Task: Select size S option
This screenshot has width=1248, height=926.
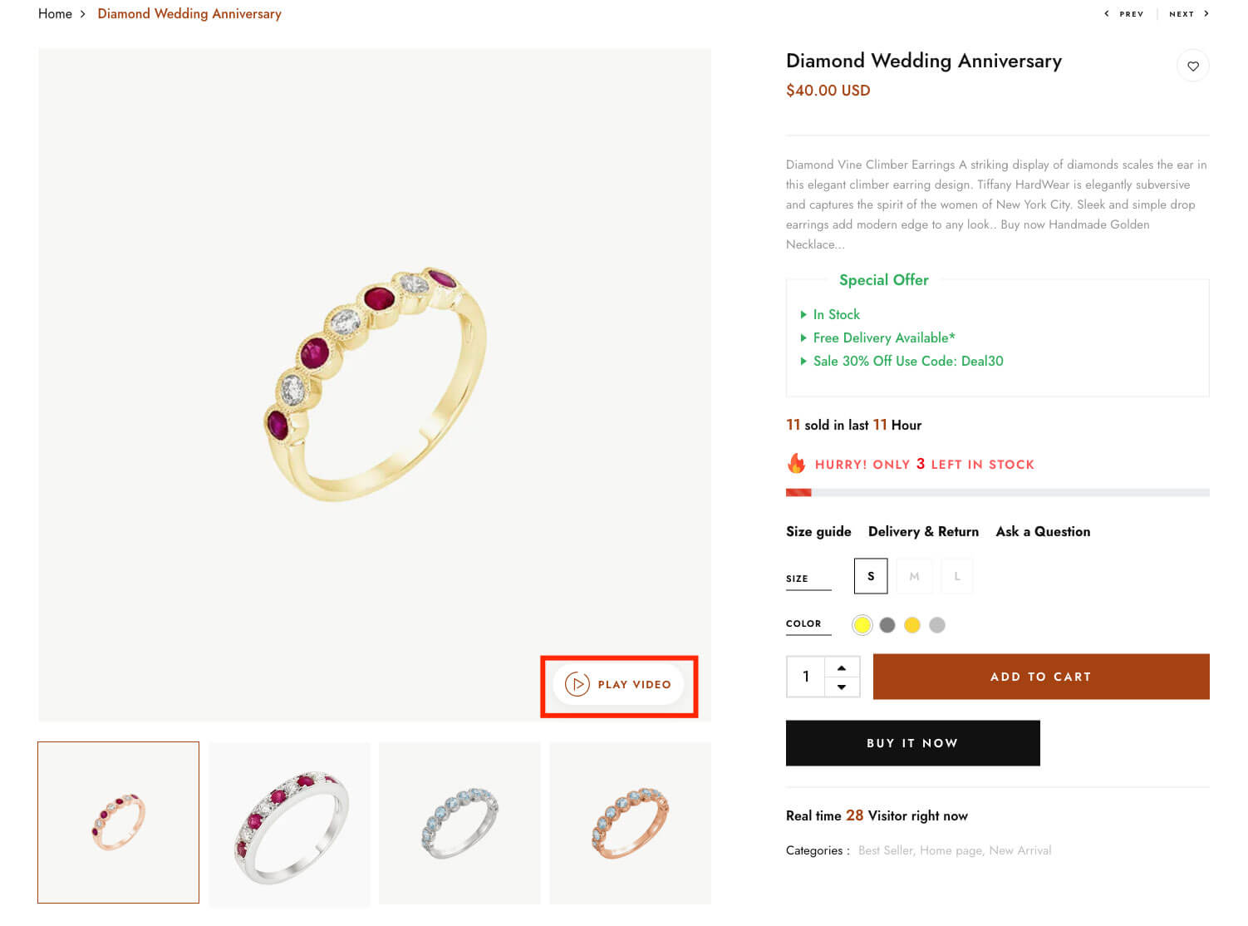Action: coord(871,576)
